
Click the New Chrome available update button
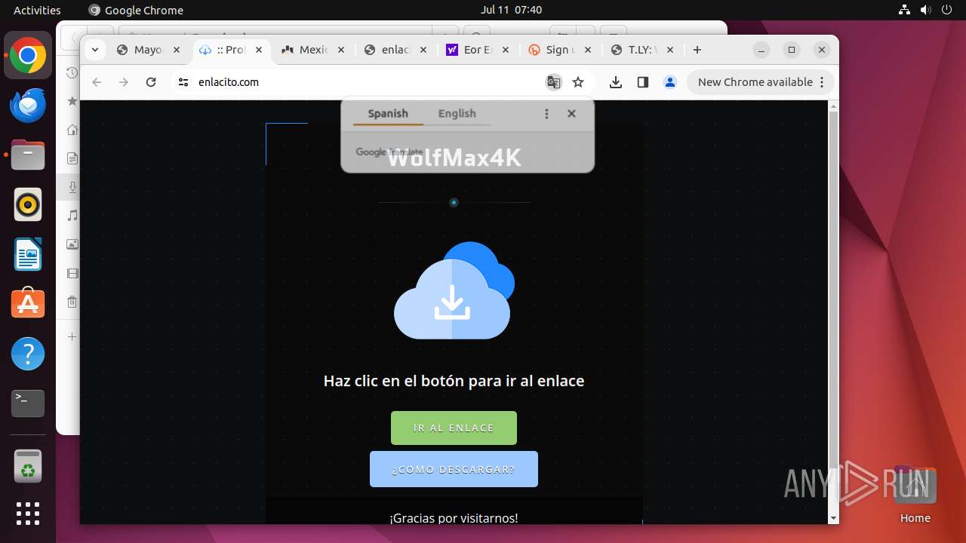[x=760, y=82]
